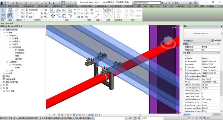Viewport: 223px width, 120px height.
Task: Click the ViewCube in the 3D view
Action: tap(168, 41)
